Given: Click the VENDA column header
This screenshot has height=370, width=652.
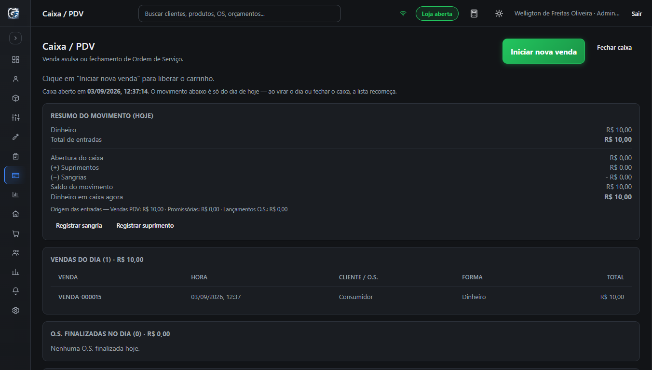Looking at the screenshot, I should pyautogui.click(x=68, y=277).
